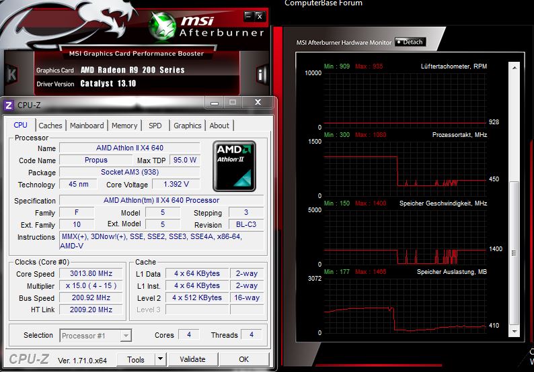Close the MSI Afterburner window

click(260, 16)
